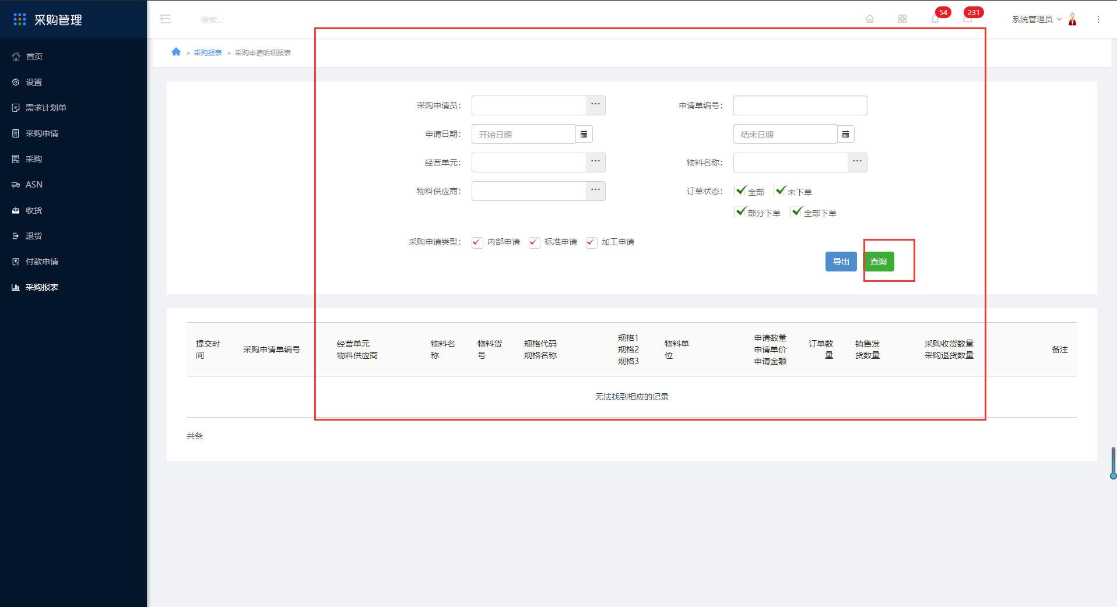The width and height of the screenshot is (1117, 607).
Task: Expand 系统管理员 user dropdown
Action: pyautogui.click(x=1037, y=19)
